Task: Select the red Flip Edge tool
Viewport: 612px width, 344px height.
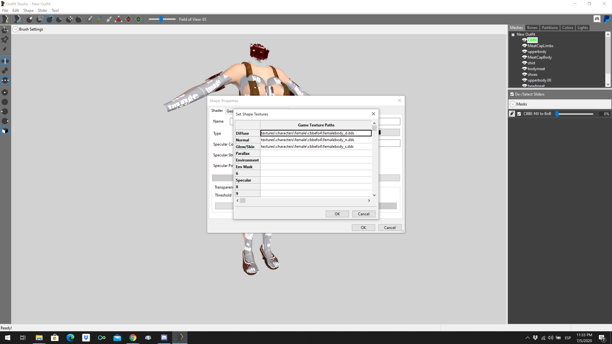Action: click(128, 19)
